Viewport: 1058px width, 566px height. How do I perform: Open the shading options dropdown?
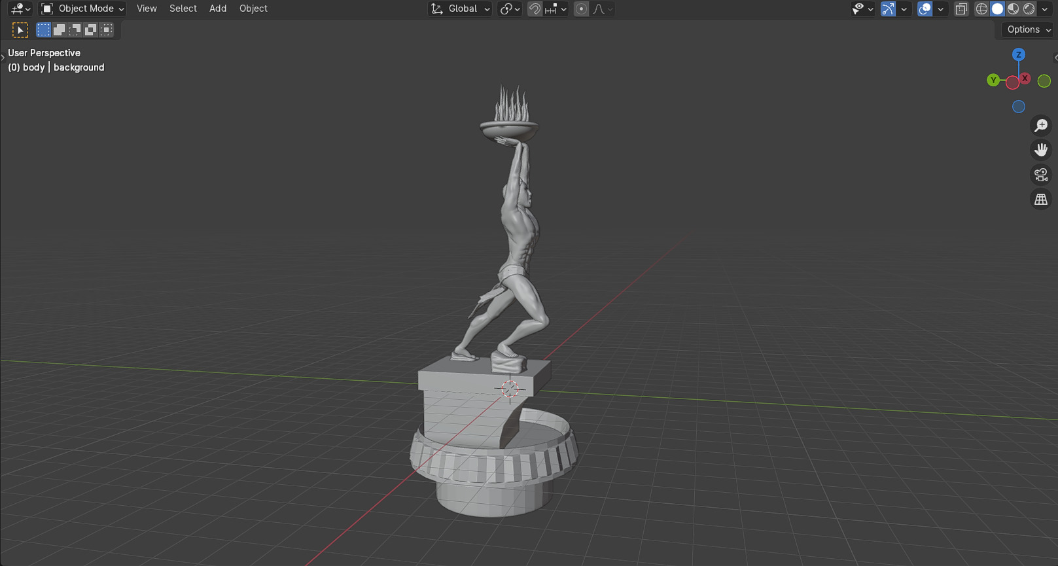tap(1044, 9)
